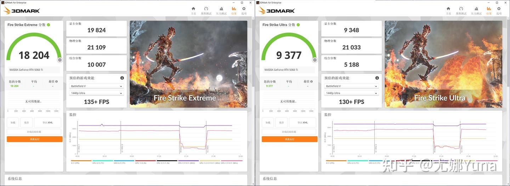Click orange 再次运行 button in Extreme window
This screenshot has height=186, width=510.
35,139
